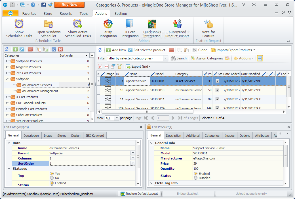Click the Sort order column header
295x199 pixels.
click(x=74, y=55)
